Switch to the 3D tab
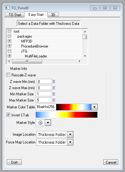The image size is (125, 172). click(53, 15)
